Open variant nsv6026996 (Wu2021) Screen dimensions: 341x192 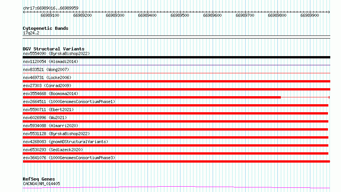pos(45,118)
